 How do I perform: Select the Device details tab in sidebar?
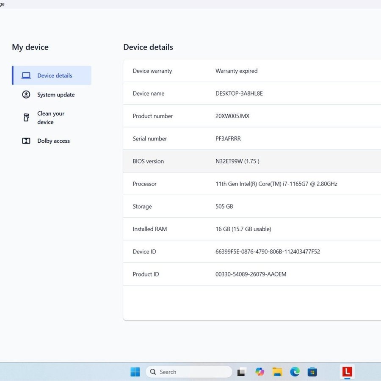[x=52, y=75]
